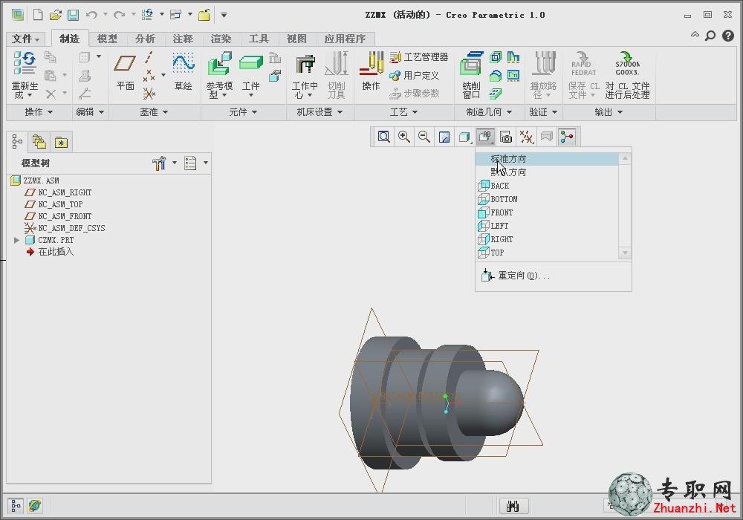Select the TOP saved view
The width and height of the screenshot is (743, 520).
tap(548, 253)
